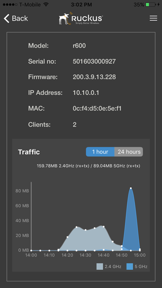Tap the cellular signal dots
The height and width of the screenshot is (288, 162).
(10, 5)
